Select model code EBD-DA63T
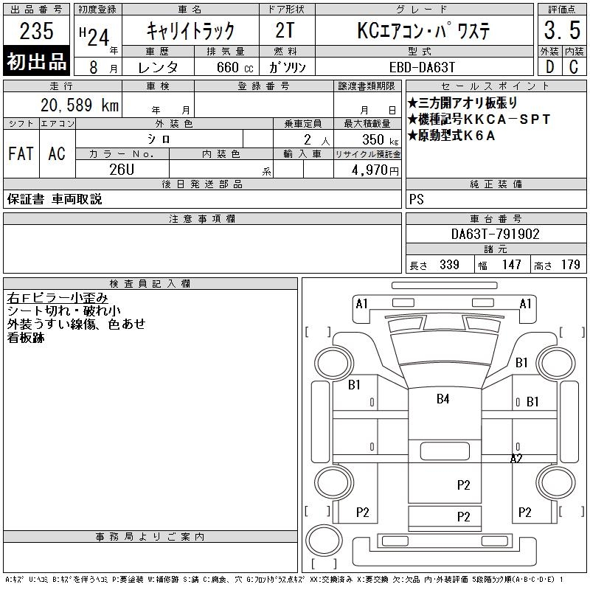Viewport: 590px width, 590px height. coord(422,67)
